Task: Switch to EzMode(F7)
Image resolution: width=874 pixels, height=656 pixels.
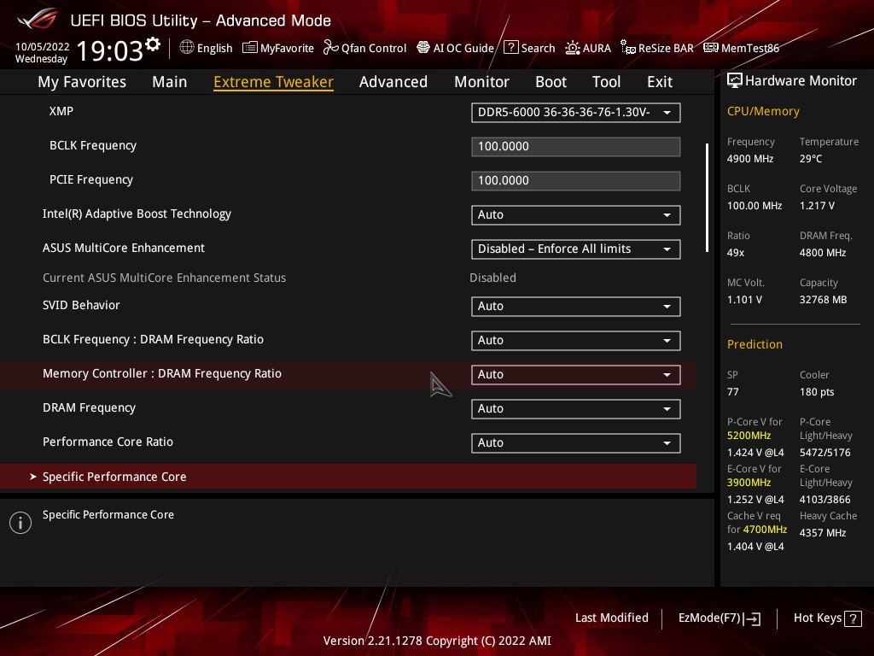Action: (720, 618)
